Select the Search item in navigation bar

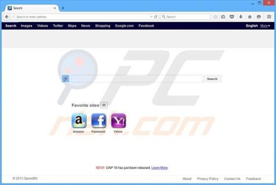(x=11, y=26)
